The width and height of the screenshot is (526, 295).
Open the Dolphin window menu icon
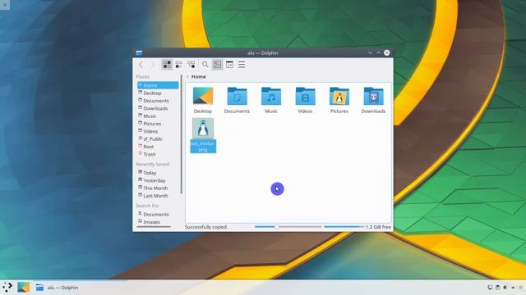click(139, 52)
